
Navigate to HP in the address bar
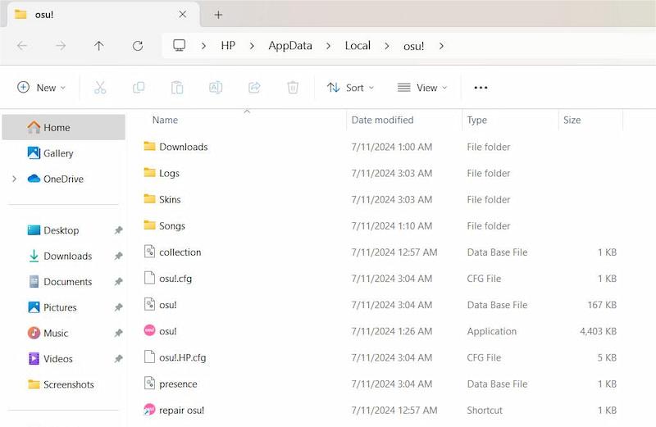click(x=228, y=46)
